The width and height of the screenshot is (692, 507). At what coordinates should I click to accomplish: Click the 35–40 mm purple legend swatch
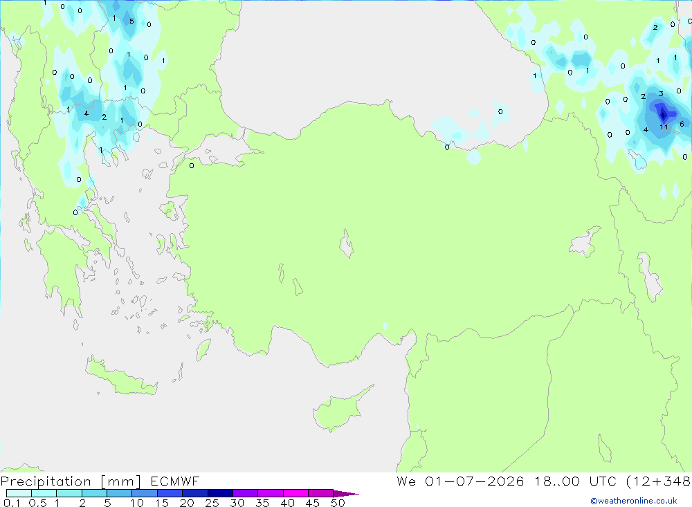tap(271, 493)
